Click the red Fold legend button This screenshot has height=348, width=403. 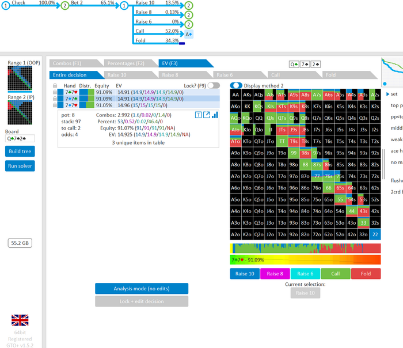[x=366, y=274]
